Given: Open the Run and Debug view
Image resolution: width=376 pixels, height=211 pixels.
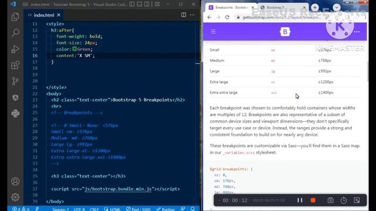Looking at the screenshot, I should tap(15, 49).
